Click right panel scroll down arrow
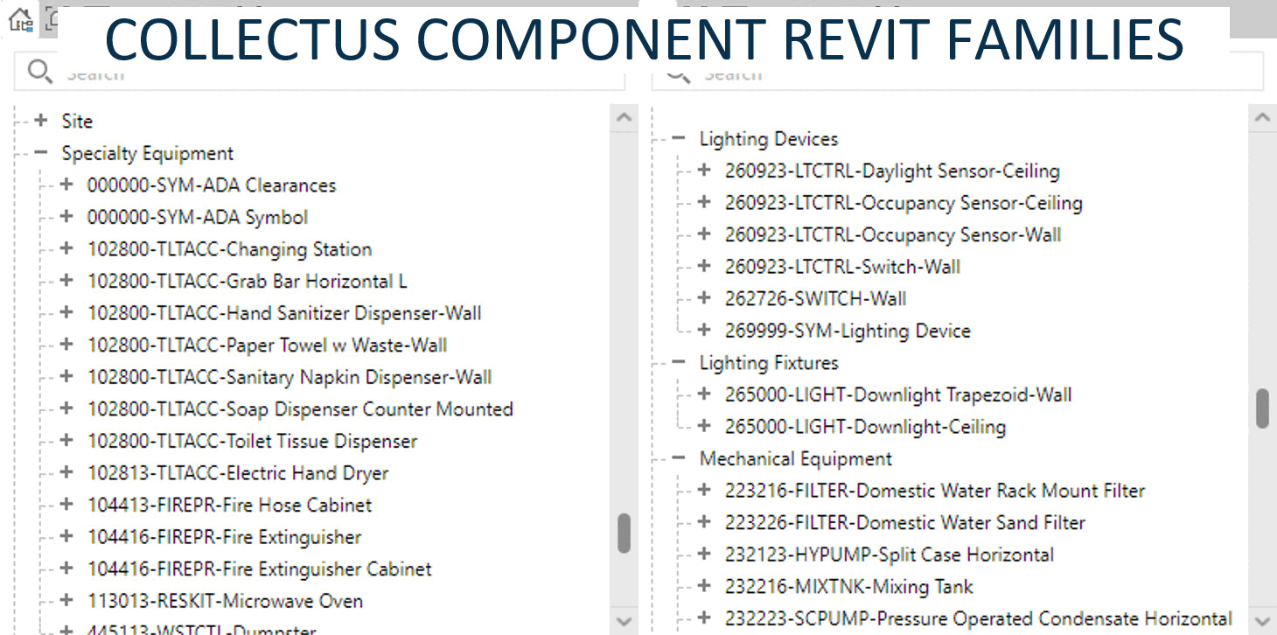The image size is (1277, 635). tap(1262, 621)
